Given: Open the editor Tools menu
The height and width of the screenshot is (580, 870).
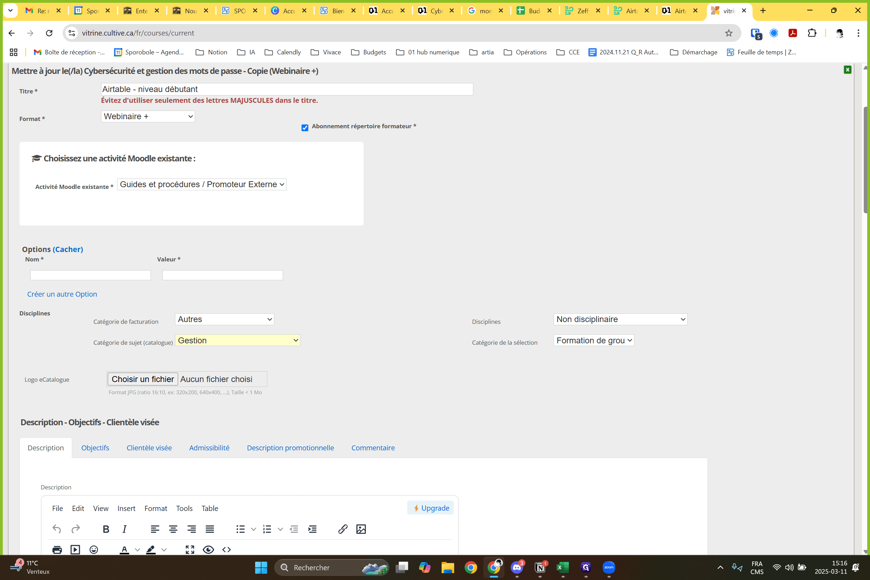Looking at the screenshot, I should click(184, 508).
